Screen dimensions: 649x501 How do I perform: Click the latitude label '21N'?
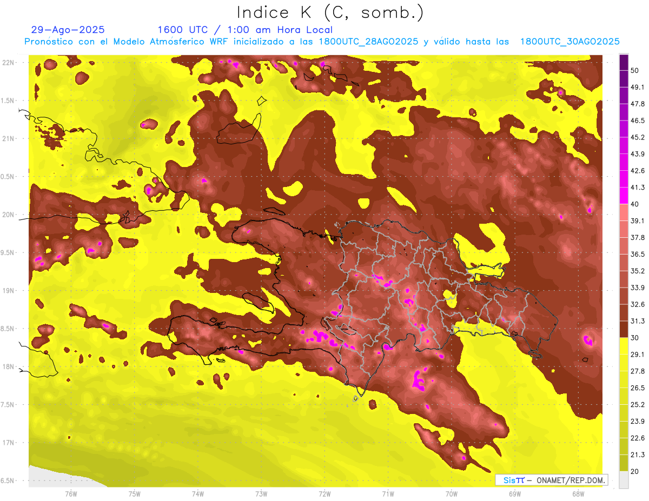pyautogui.click(x=9, y=138)
